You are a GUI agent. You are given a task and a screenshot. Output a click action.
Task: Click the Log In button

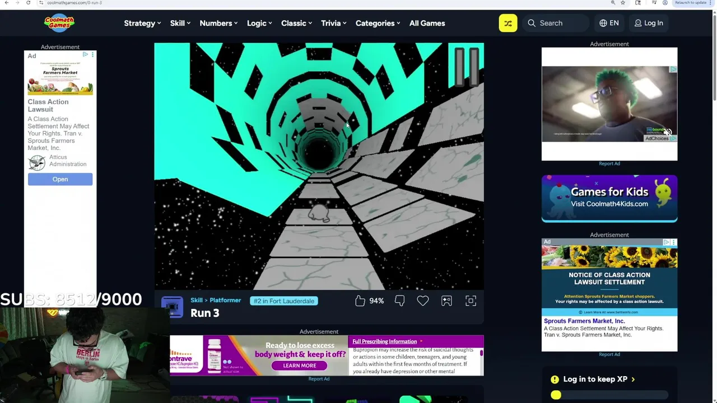[649, 23]
